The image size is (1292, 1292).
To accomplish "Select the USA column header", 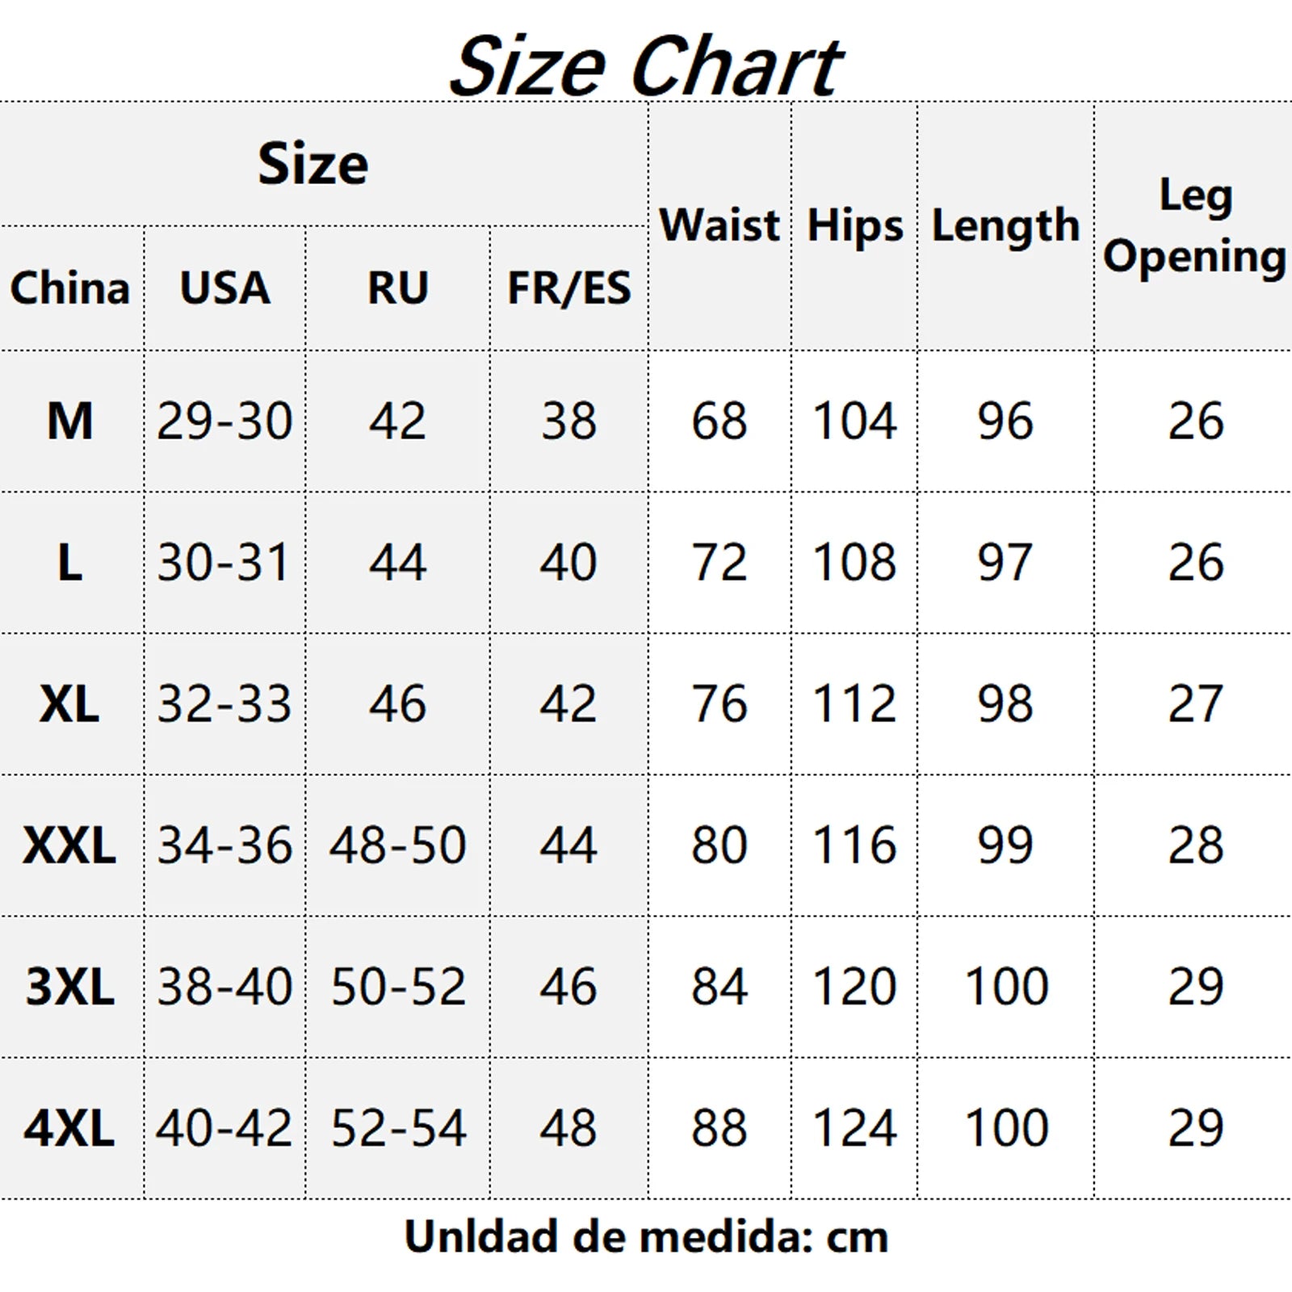I will click(224, 288).
